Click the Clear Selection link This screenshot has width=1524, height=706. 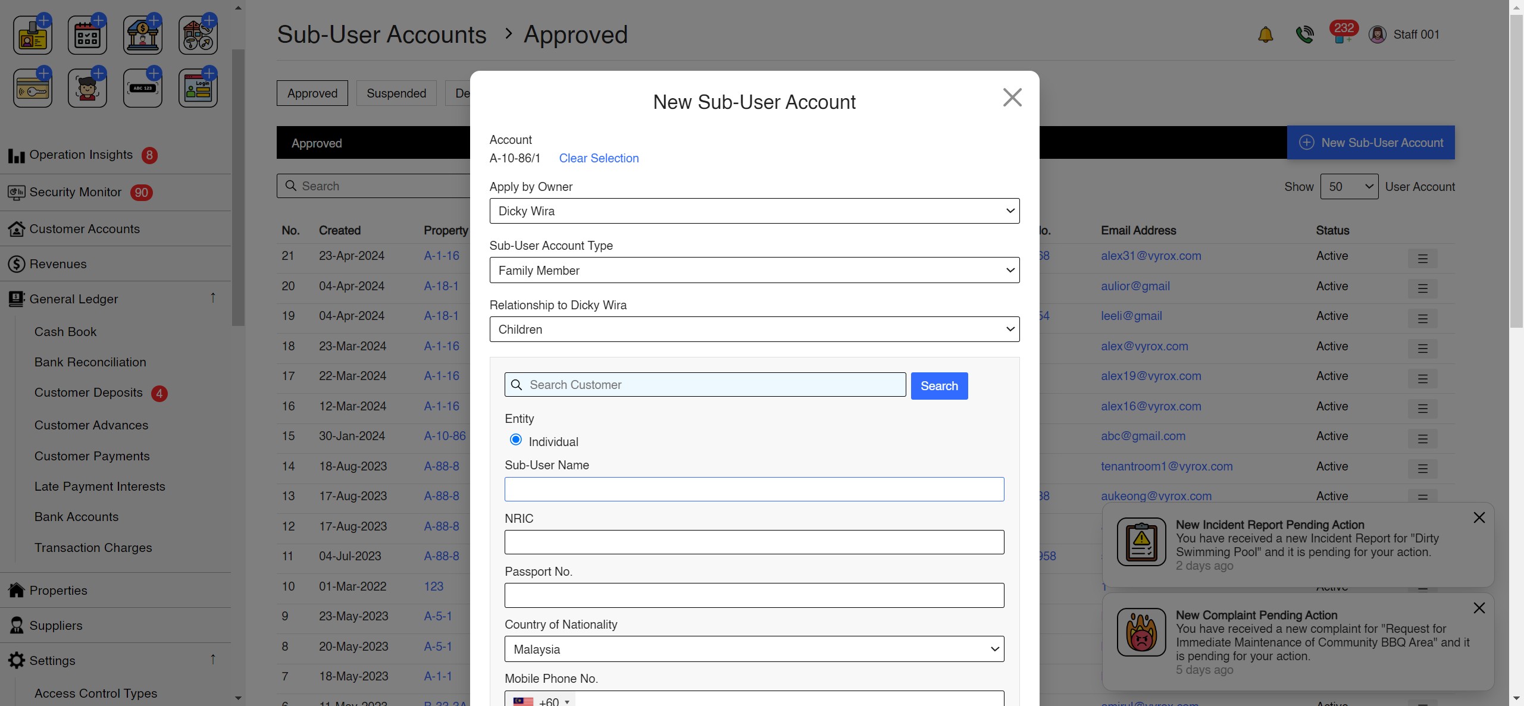pos(599,158)
